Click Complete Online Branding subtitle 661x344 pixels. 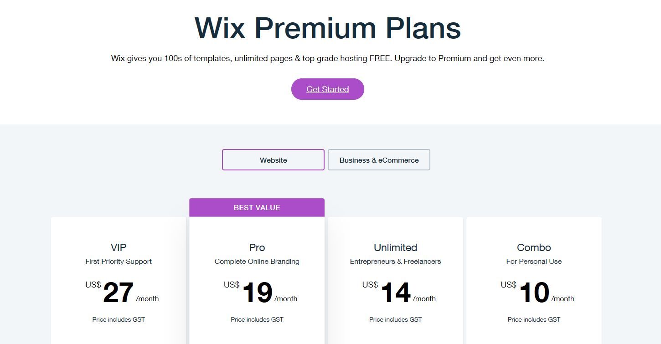coord(257,262)
